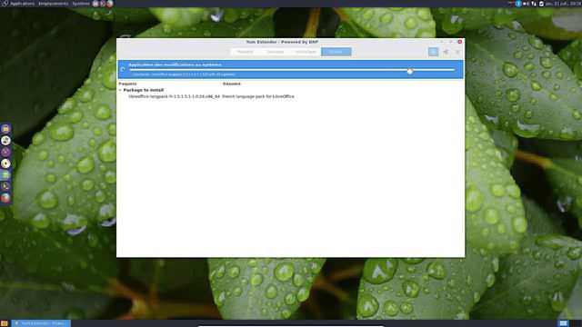Open the clock calendar showing 'jeu. 21 juil.'

(x=564, y=4)
